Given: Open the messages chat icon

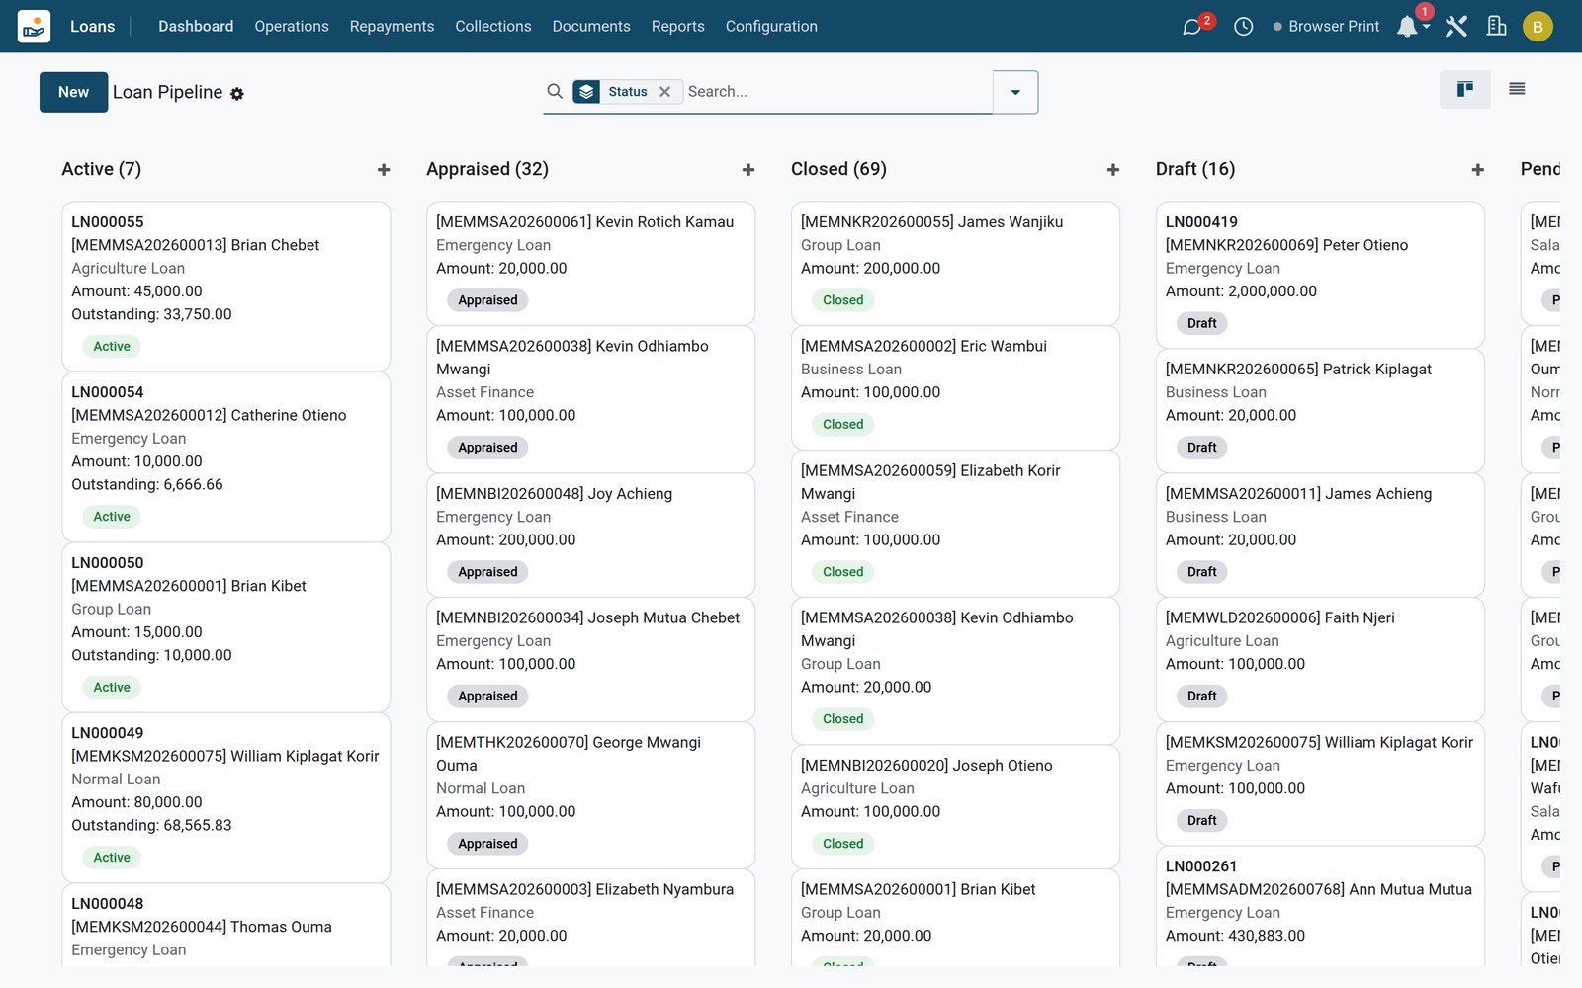Looking at the screenshot, I should 1192,27.
